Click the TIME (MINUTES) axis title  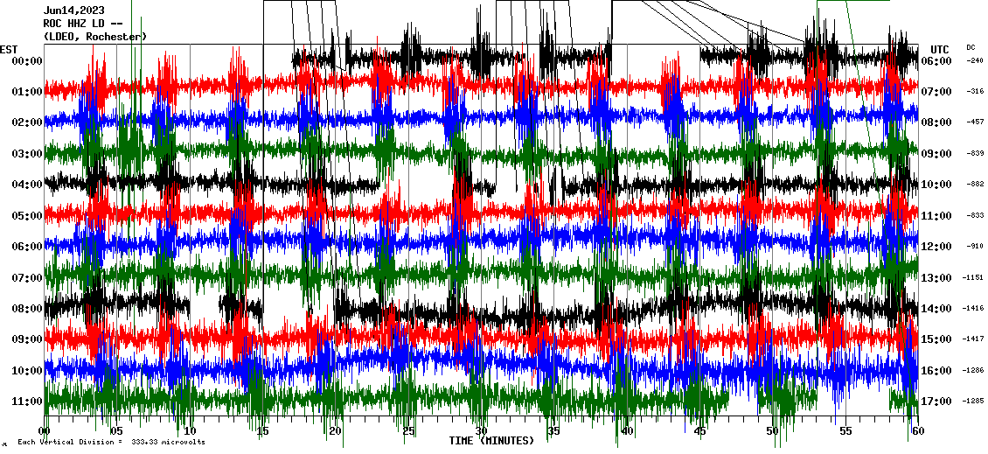tap(491, 441)
